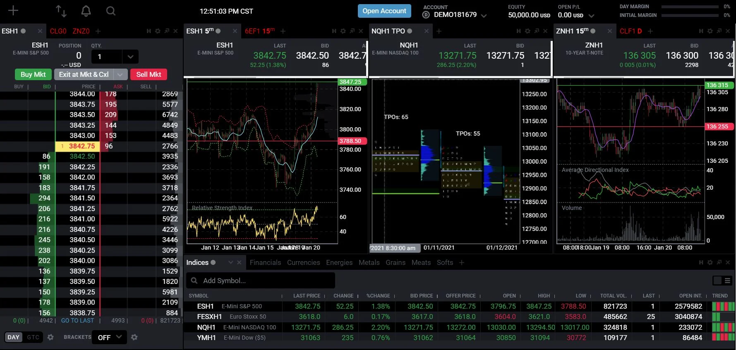Switch to the CLG0 tab
The width and height of the screenshot is (736, 350).
click(58, 31)
